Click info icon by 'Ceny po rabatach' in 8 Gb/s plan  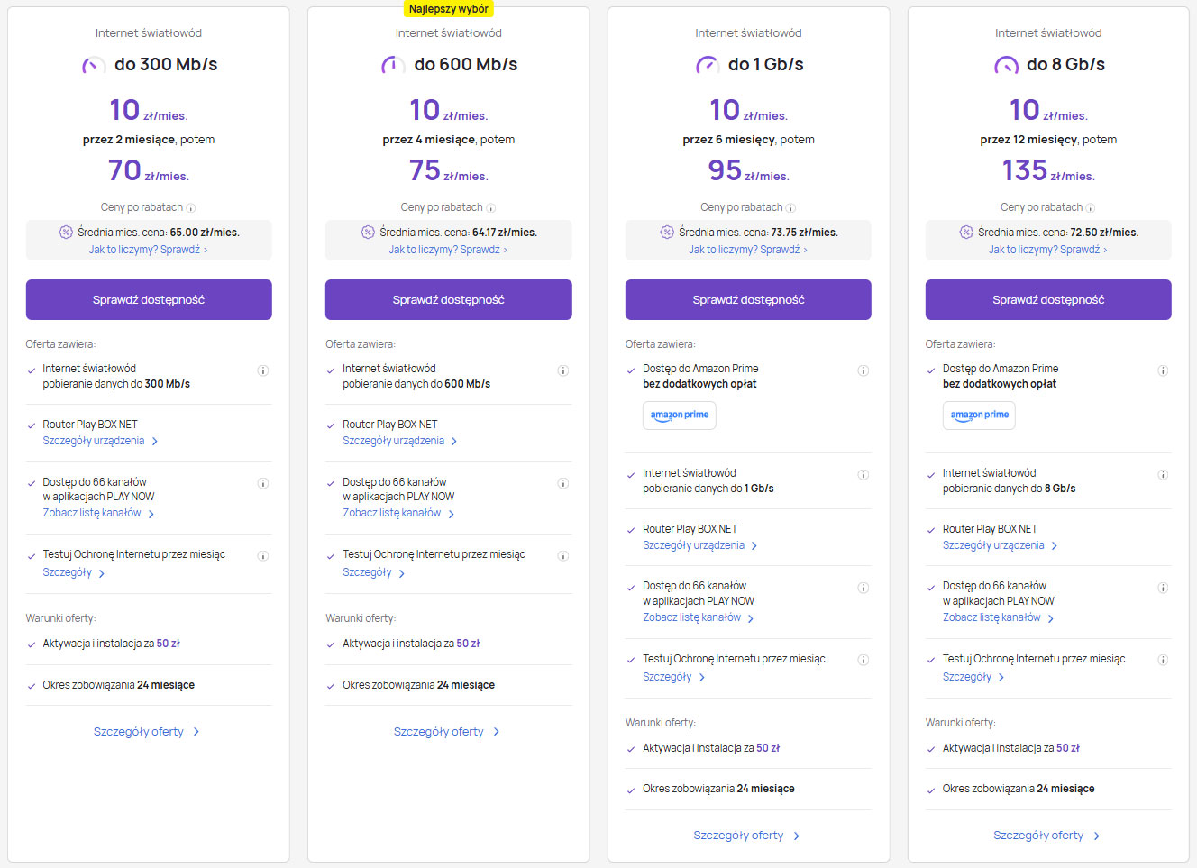click(1091, 208)
